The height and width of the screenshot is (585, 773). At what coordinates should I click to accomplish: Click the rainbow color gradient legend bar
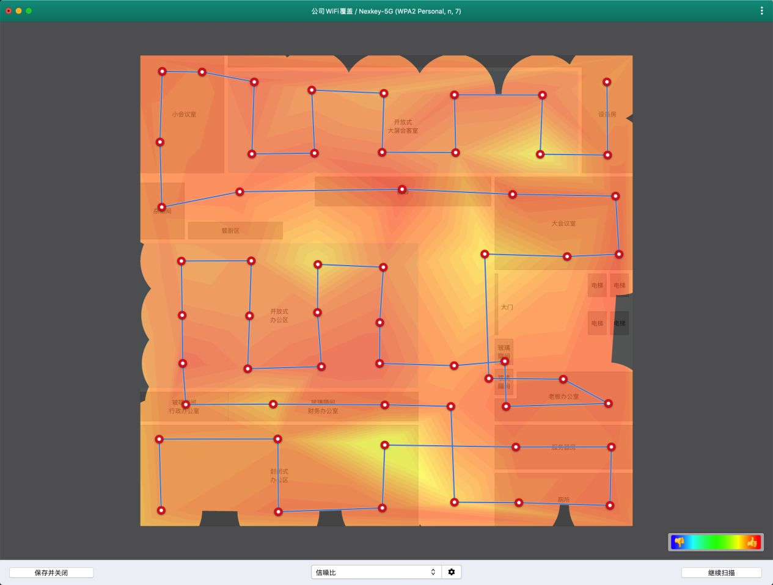[716, 542]
